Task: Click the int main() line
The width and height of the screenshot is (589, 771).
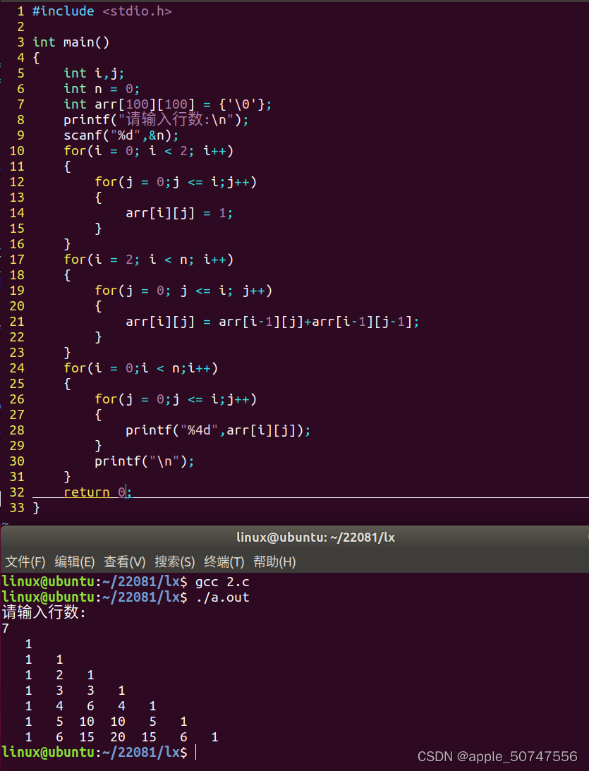Action: point(71,42)
